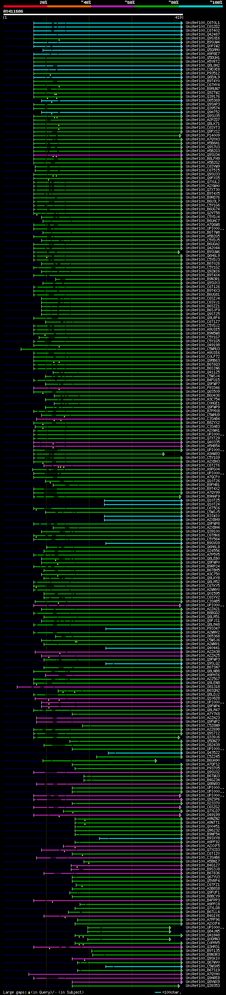Select the label UniRef100_B9HAF9
Image resolution: width=226 pixels, height=995 pixels.
(x=202, y=496)
